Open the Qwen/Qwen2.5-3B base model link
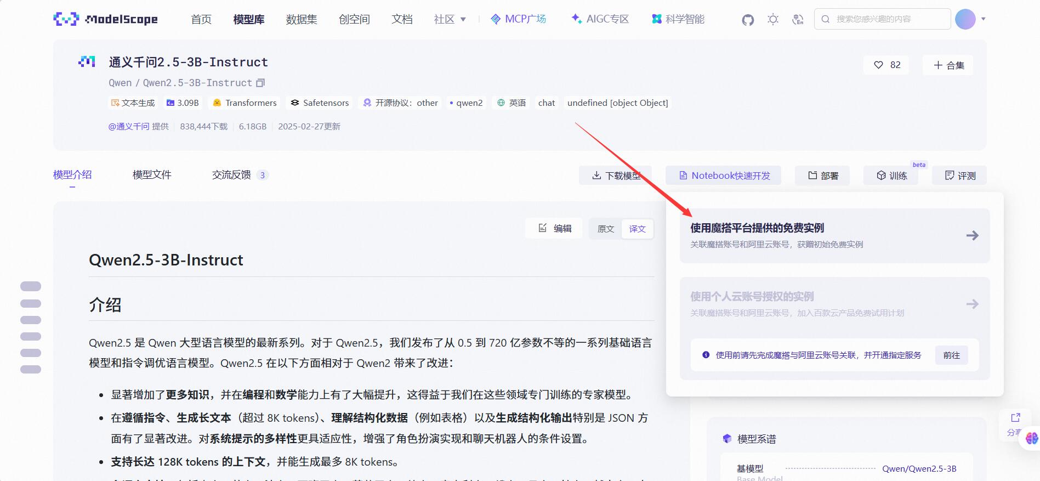This screenshot has height=481, width=1040. (919, 468)
